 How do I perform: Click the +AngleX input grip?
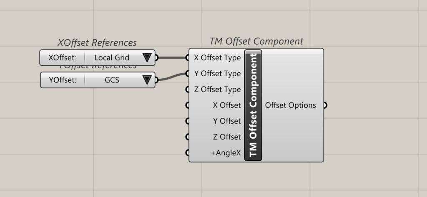[x=188, y=153]
